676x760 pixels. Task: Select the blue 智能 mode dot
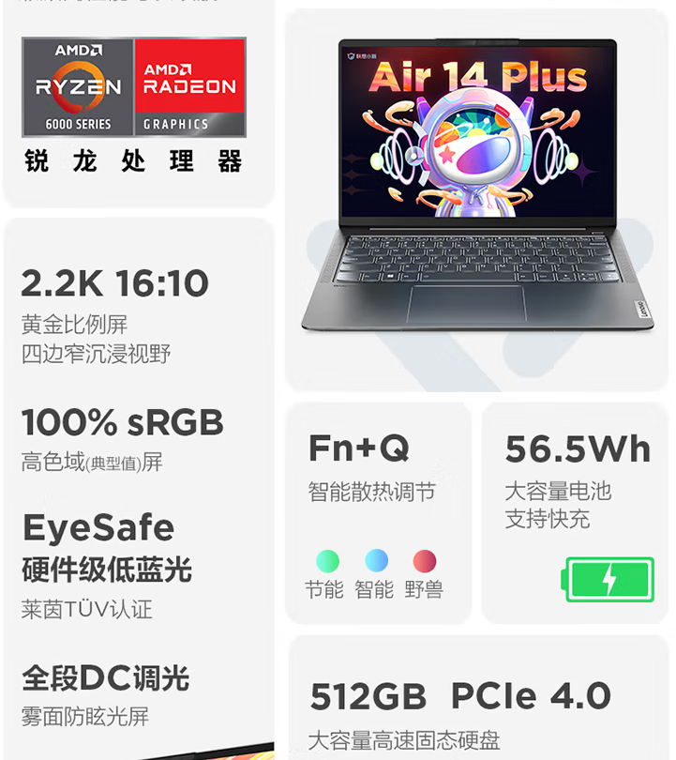tap(376, 561)
